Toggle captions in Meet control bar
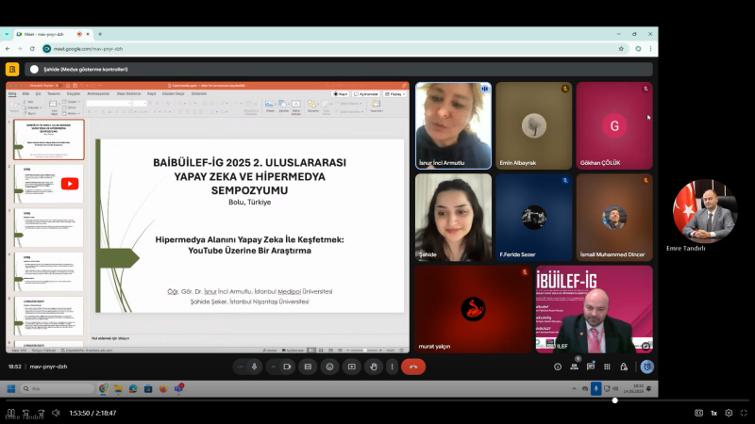The width and height of the screenshot is (755, 424). click(x=308, y=367)
